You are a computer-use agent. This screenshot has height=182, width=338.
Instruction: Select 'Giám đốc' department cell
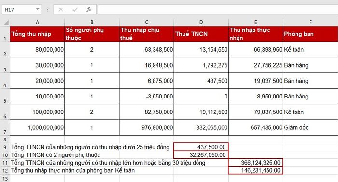pos(310,127)
